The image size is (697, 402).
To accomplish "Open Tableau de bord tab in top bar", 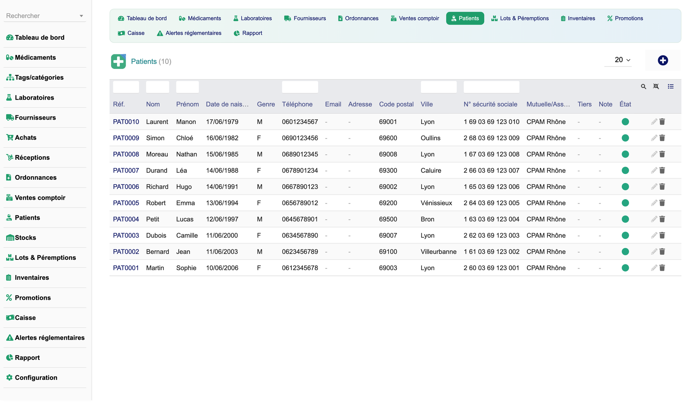I will [142, 19].
